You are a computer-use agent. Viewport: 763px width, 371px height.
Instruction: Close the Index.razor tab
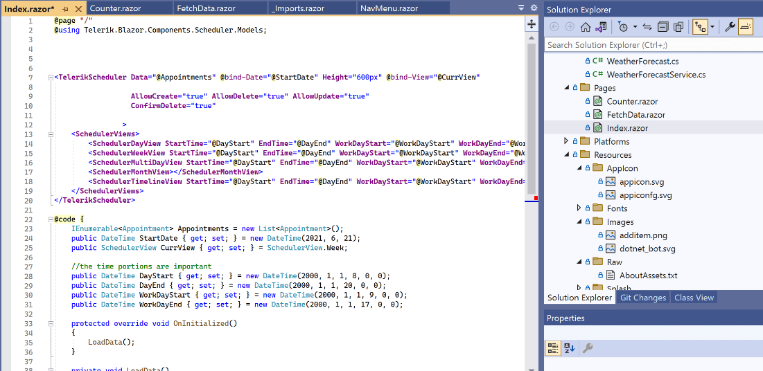[x=78, y=9]
